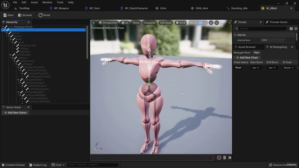The width and height of the screenshot is (299, 168).
Task: Open the viewport hamburger options menu
Action: (x=93, y=23)
